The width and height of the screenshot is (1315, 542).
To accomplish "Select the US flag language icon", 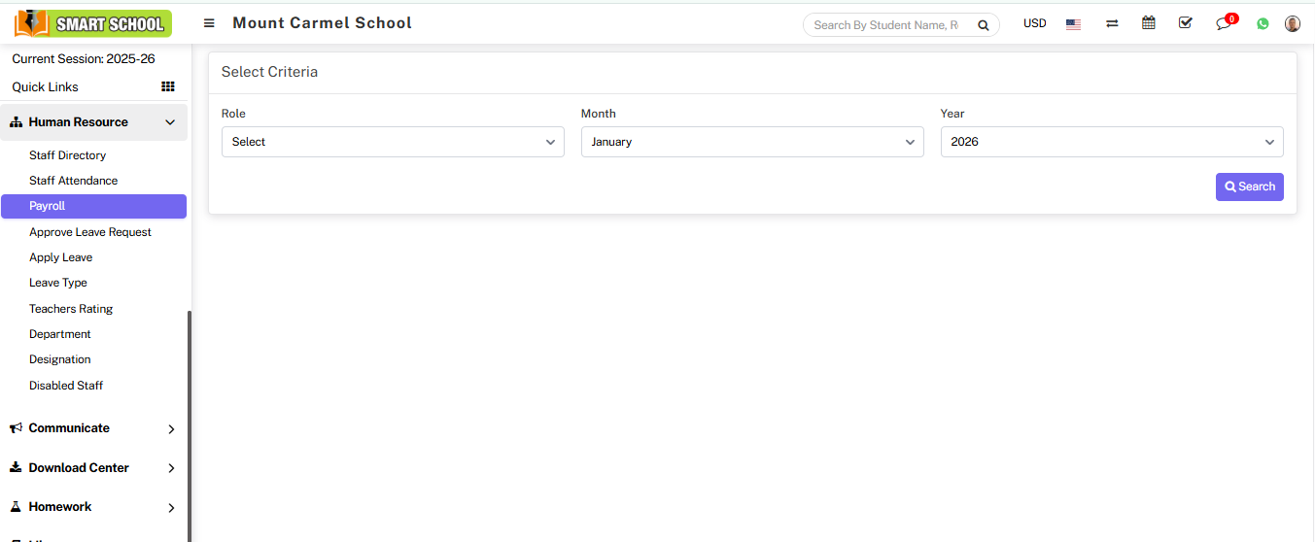I will coord(1073,24).
